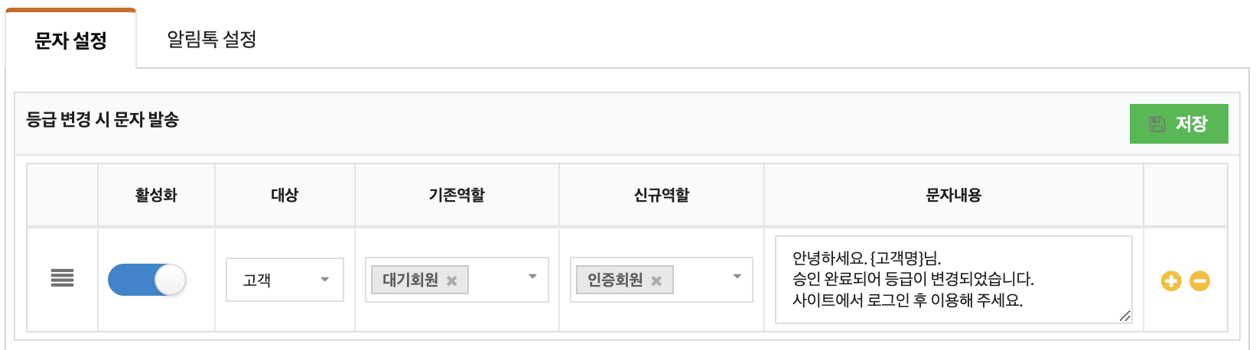The image size is (1256, 350).
Task: Expand the 기존역할 dropdown arrow
Action: pyautogui.click(x=533, y=277)
